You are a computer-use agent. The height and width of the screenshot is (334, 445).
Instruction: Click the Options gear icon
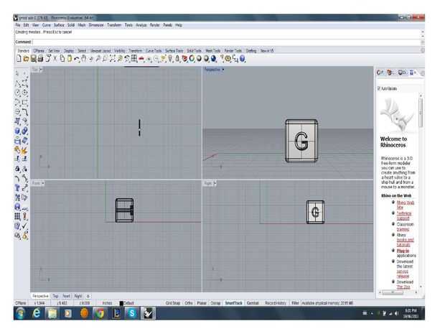(x=228, y=59)
